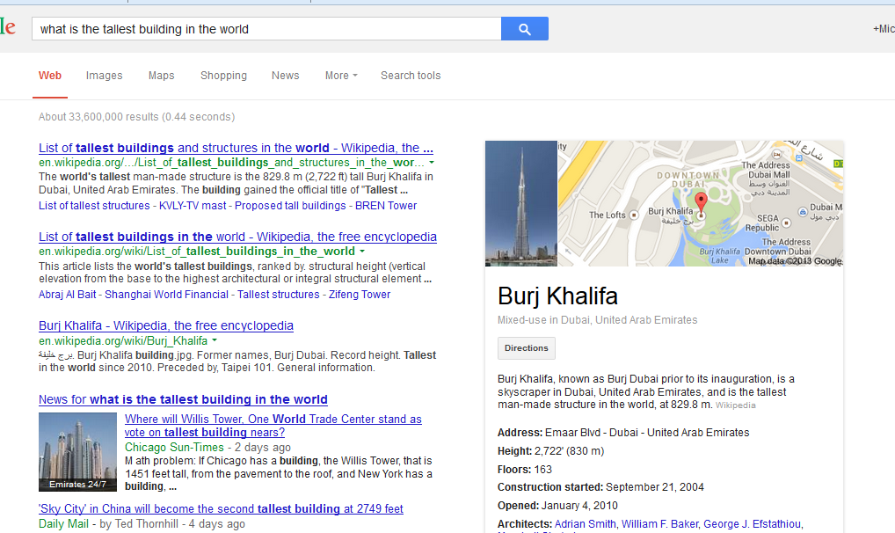Image resolution: width=895 pixels, height=533 pixels.
Task: Open the News tab
Action: pos(286,76)
